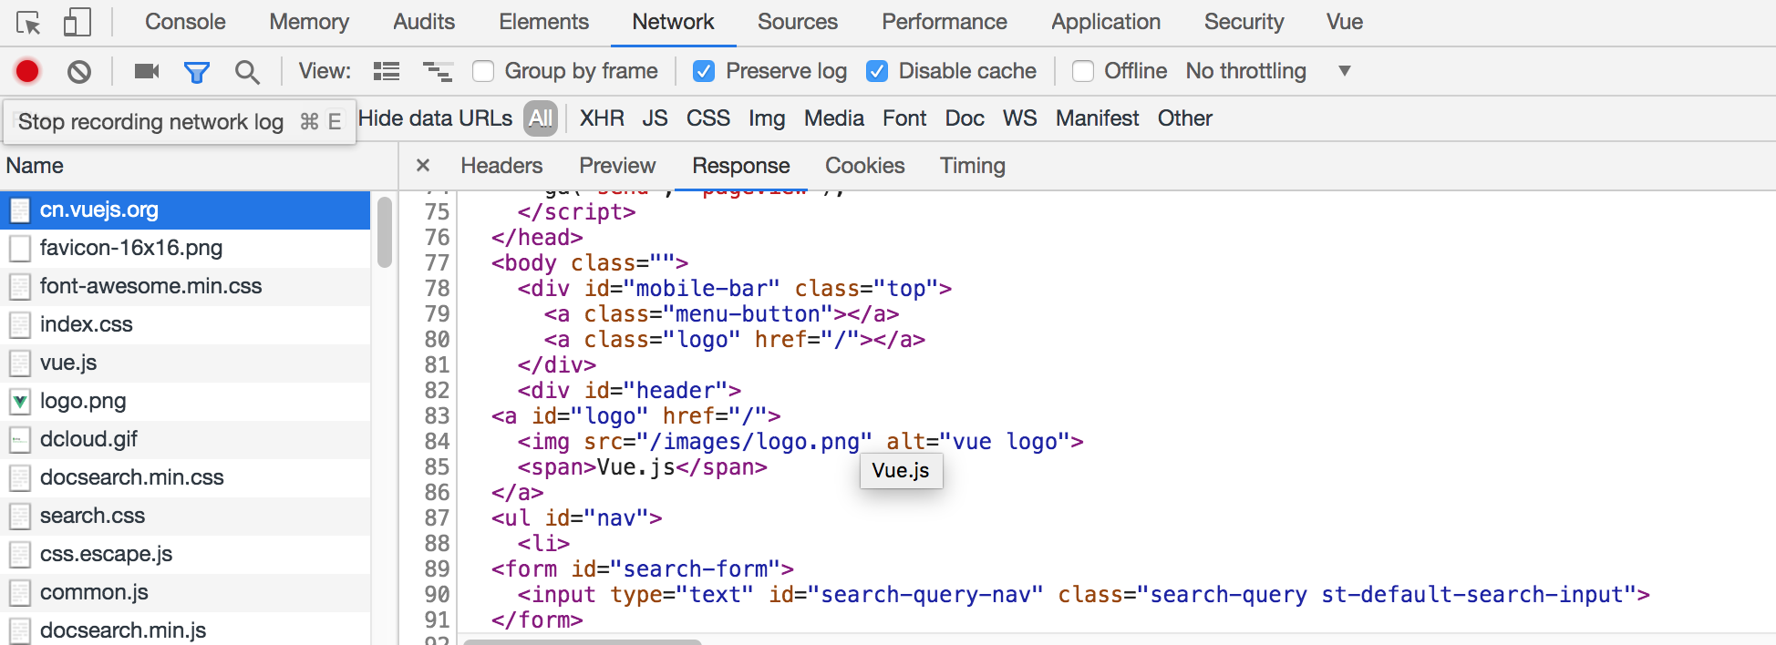Click the dcloud.gif file icon
The image size is (1776, 645).
tap(20, 439)
